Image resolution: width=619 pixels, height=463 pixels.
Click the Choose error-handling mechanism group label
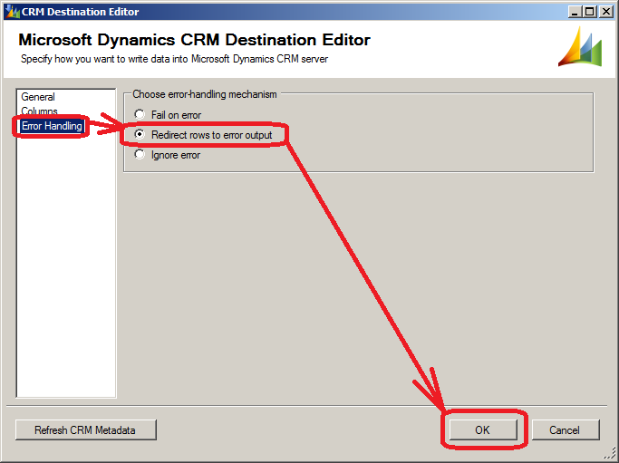(x=205, y=94)
